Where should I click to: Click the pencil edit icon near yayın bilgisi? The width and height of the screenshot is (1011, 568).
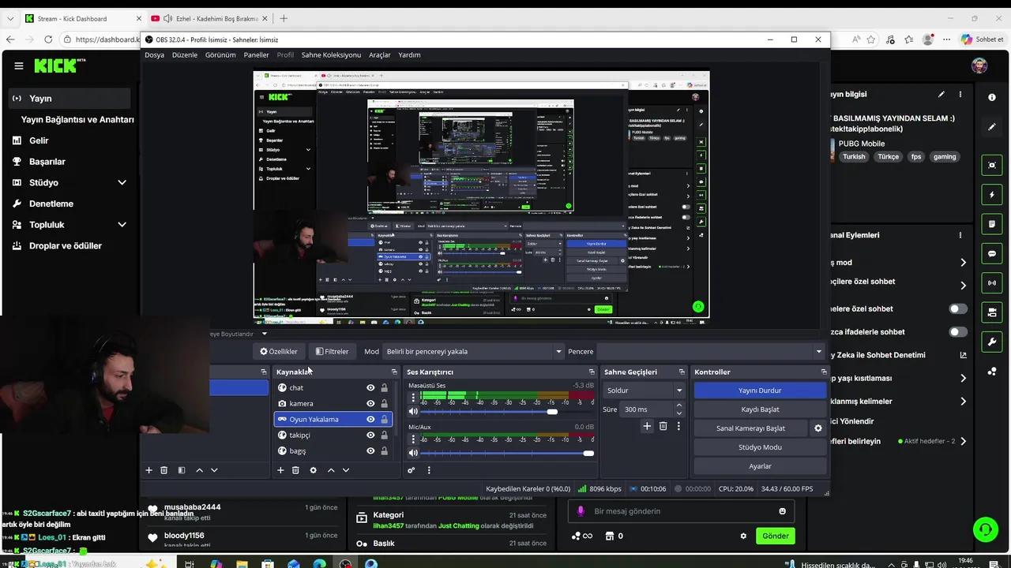pyautogui.click(x=941, y=94)
